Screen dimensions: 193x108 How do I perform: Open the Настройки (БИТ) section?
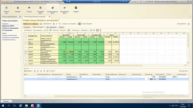(40, 10)
